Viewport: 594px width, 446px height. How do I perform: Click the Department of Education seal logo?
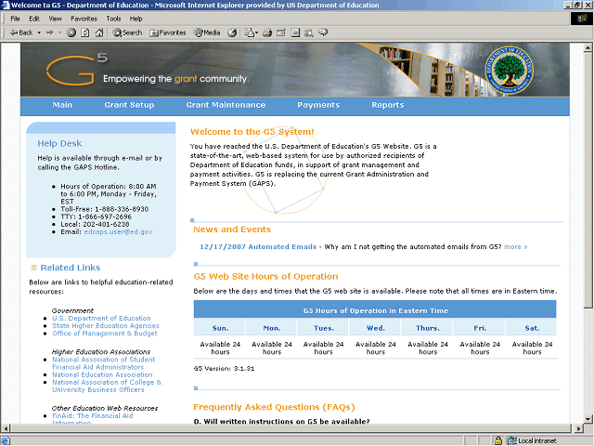510,71
